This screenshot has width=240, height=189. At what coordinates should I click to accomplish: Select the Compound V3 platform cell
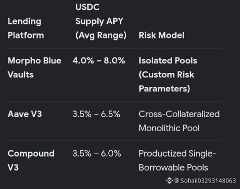tap(31, 160)
